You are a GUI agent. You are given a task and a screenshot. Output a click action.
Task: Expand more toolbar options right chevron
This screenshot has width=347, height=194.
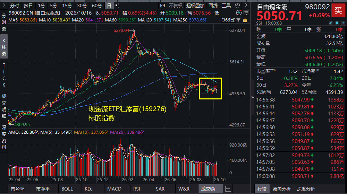(x=246, y=5)
